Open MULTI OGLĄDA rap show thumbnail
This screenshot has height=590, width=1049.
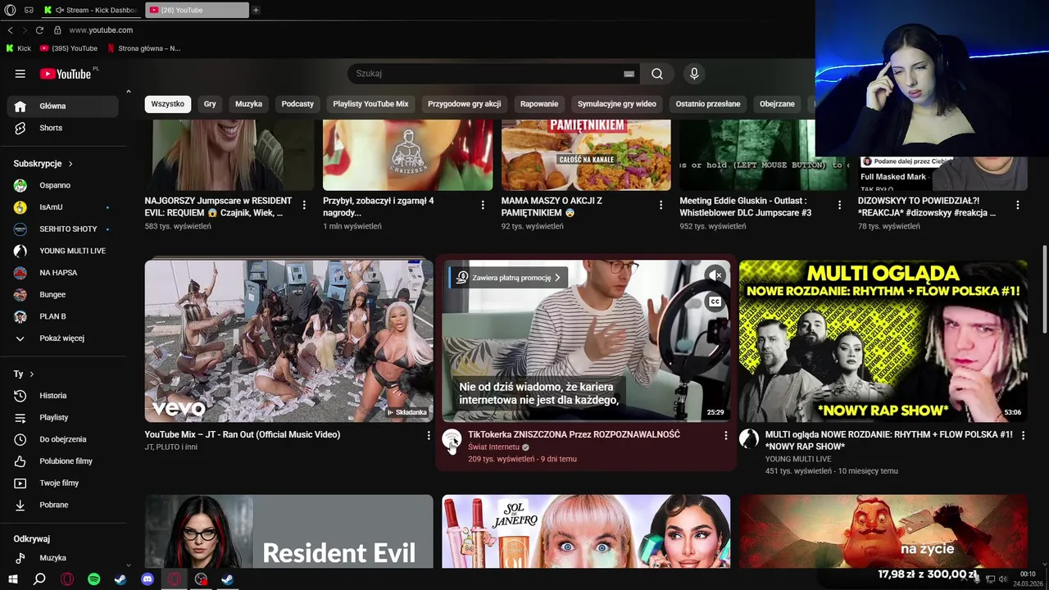pyautogui.click(x=883, y=341)
